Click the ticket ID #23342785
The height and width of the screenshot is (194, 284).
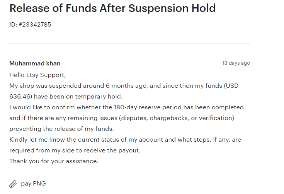click(x=35, y=25)
